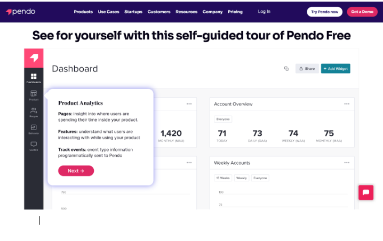Image resolution: width=383 pixels, height=241 pixels.
Task: Open the Guides sidebar icon
Action: [x=34, y=146]
